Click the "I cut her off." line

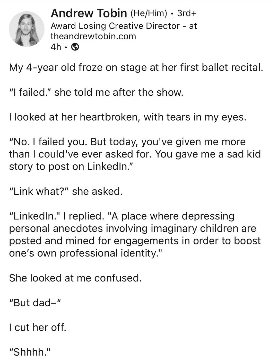pos(38,327)
